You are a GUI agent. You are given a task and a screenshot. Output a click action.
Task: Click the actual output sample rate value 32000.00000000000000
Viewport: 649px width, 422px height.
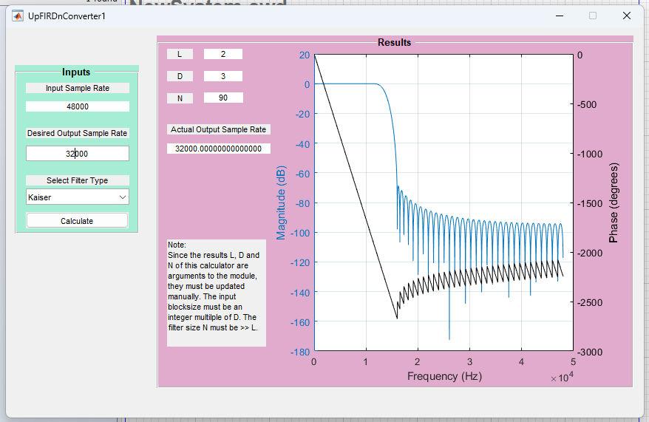pyautogui.click(x=218, y=149)
